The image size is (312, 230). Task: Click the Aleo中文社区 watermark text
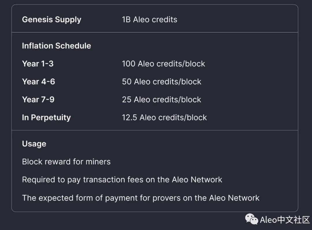click(x=285, y=220)
